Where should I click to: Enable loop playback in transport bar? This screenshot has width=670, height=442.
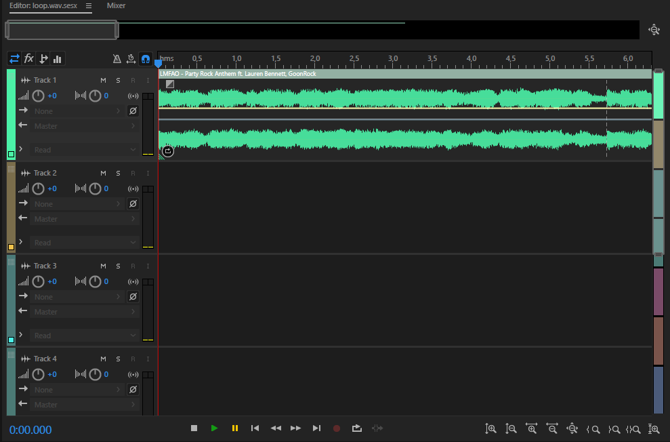click(x=357, y=428)
